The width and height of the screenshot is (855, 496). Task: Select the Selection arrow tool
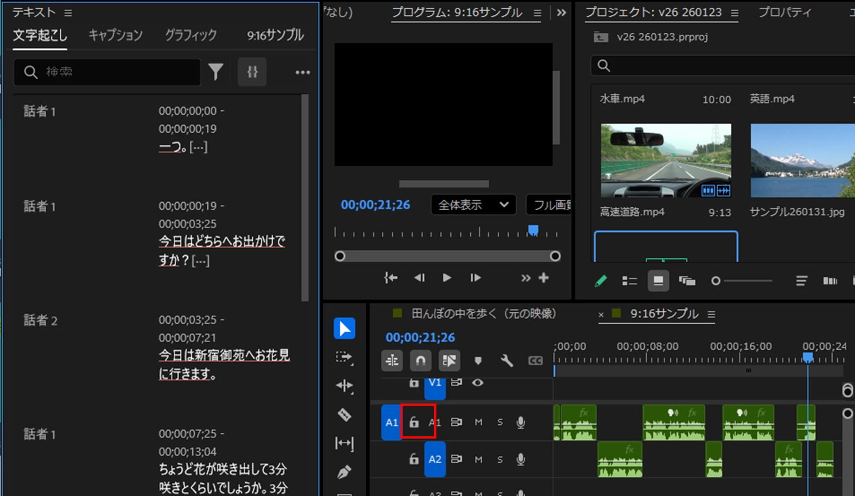(x=345, y=328)
